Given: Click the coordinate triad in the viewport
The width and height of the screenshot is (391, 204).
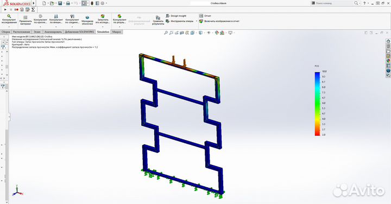Looking at the screenshot, I should (x=18, y=190).
